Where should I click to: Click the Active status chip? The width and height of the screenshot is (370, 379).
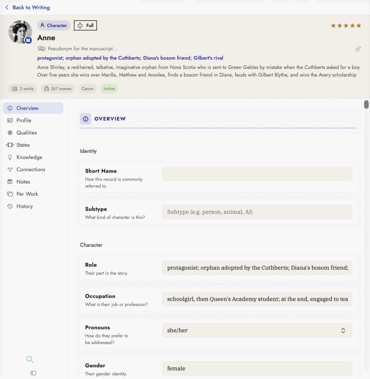point(109,89)
